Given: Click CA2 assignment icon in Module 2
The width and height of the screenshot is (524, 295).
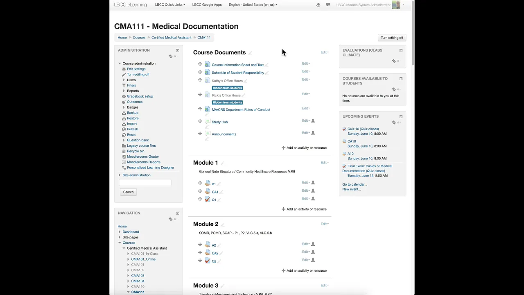Looking at the screenshot, I should [x=208, y=252].
